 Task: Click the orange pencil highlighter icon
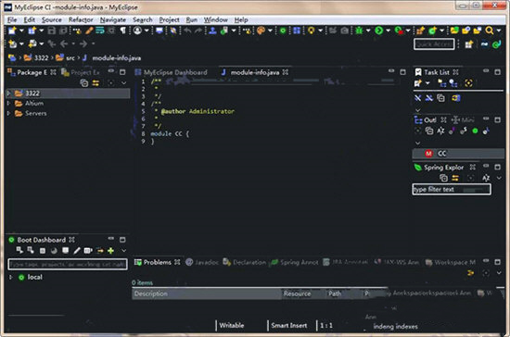(89, 31)
